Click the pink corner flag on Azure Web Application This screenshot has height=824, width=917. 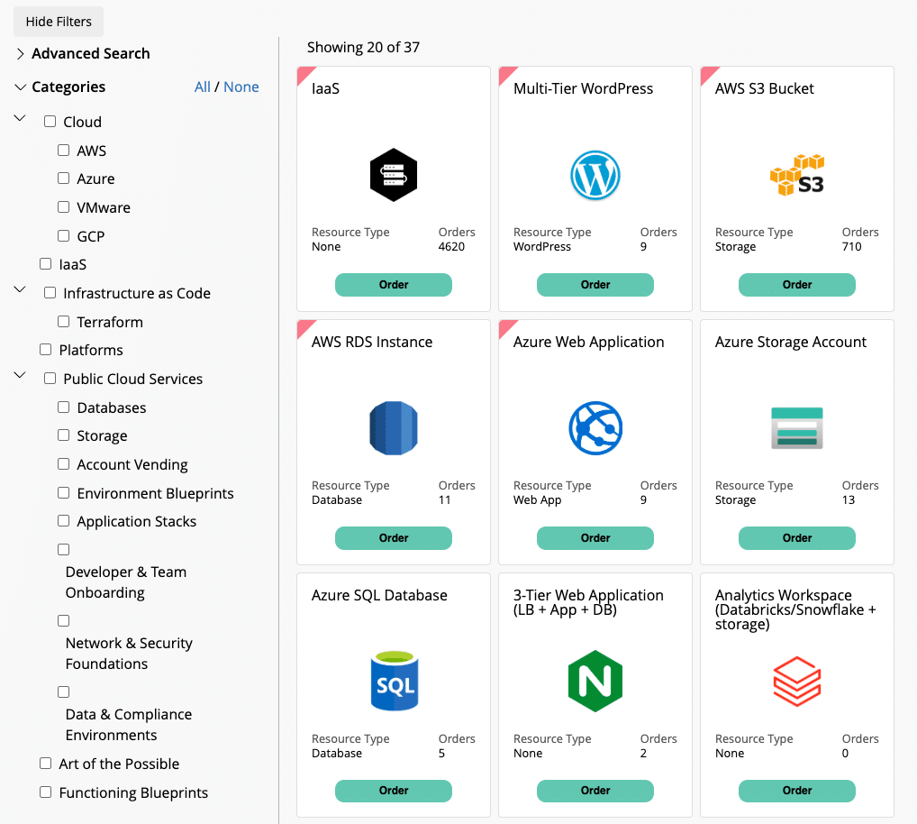506,327
